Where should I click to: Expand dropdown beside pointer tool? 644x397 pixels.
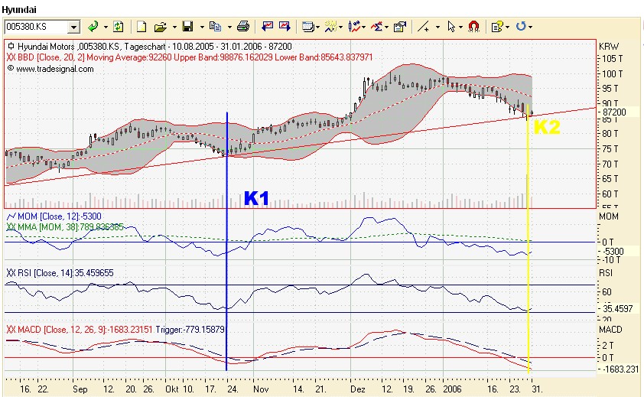[x=460, y=27]
